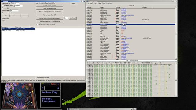This screenshot has height=110, width=196.
Task: Sort by the Address To column header
Action: point(9,27)
